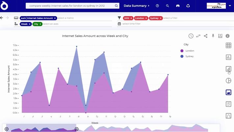The width and height of the screenshot is (234, 132).
Task: Download the chart with save icon
Action: tap(220, 36)
